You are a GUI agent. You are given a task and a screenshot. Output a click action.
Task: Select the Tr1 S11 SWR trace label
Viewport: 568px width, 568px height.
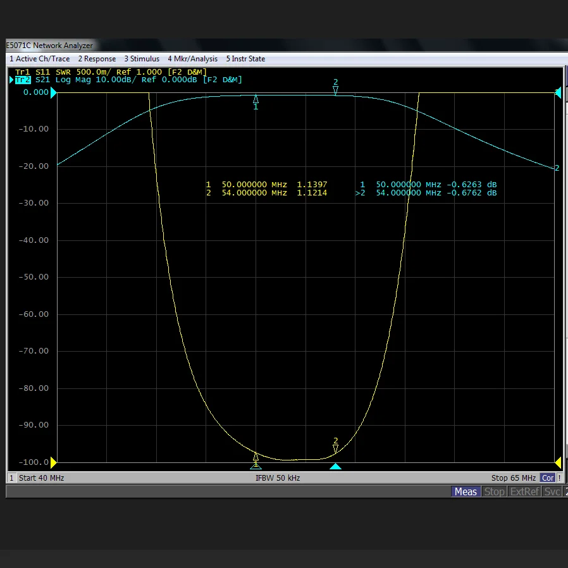coord(111,72)
